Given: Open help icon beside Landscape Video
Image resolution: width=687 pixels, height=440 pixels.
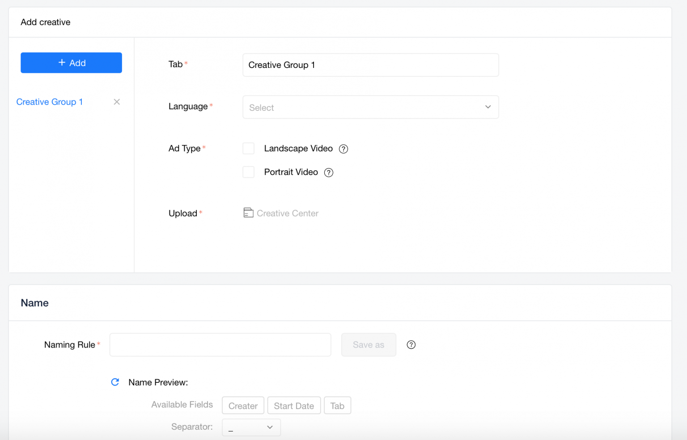Looking at the screenshot, I should [x=343, y=149].
